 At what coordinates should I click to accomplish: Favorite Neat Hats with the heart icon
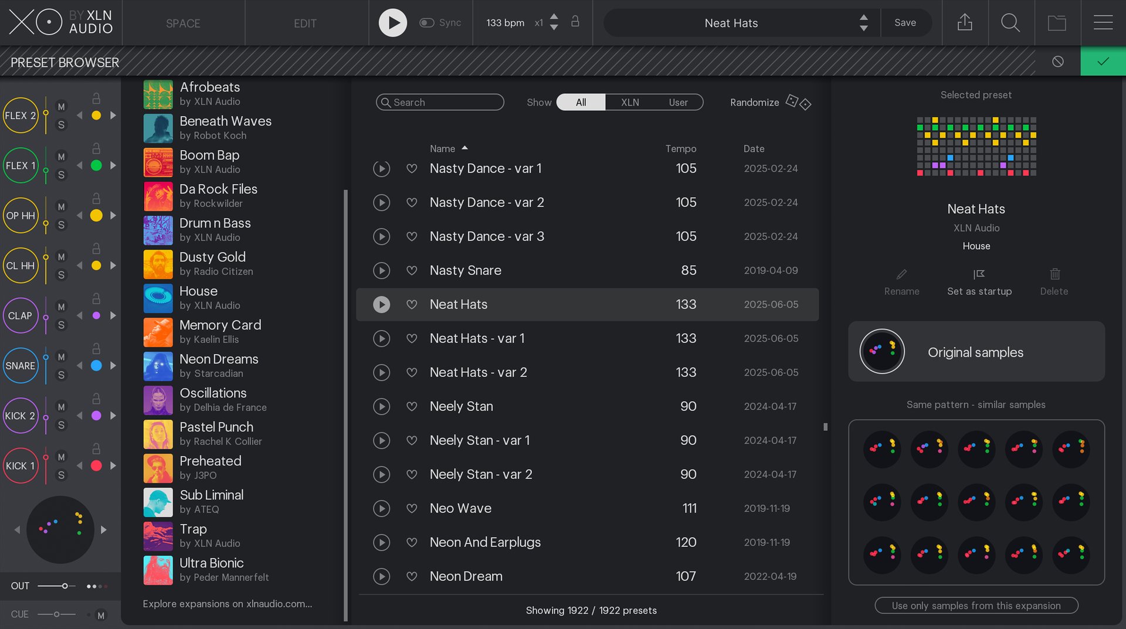point(412,304)
